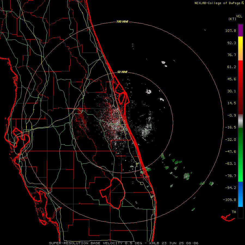Click the -47.6 legend value
Image resolution: width=245 pixels, height=245 pixels.
(231, 152)
